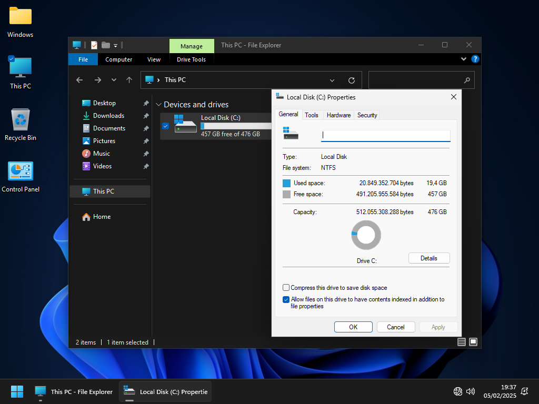This screenshot has width=539, height=404.
Task: Select Home in navigation pane
Action: (102, 217)
